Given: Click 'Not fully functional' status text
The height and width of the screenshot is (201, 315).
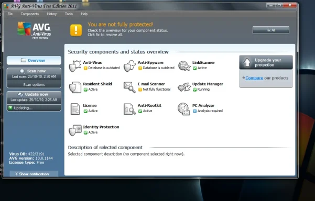Looking at the screenshot, I should tap(157, 90).
